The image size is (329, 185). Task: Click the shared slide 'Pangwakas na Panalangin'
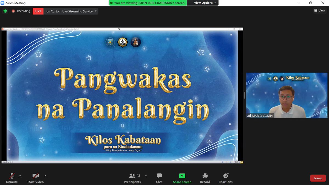point(122,95)
